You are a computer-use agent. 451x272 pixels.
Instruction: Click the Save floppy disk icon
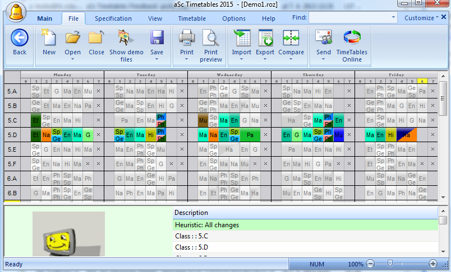[157, 38]
